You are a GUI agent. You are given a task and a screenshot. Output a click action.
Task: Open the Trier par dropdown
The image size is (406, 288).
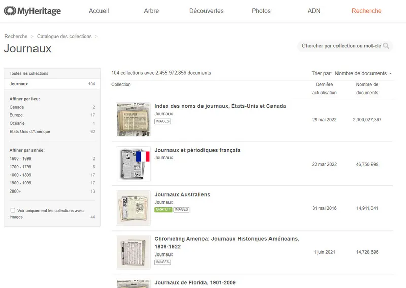coord(363,73)
